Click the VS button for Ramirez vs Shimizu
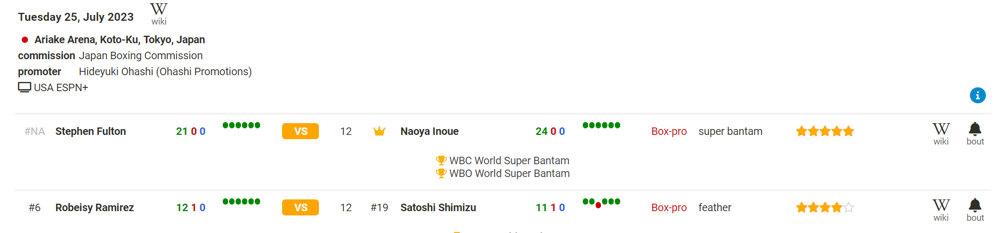 point(300,207)
